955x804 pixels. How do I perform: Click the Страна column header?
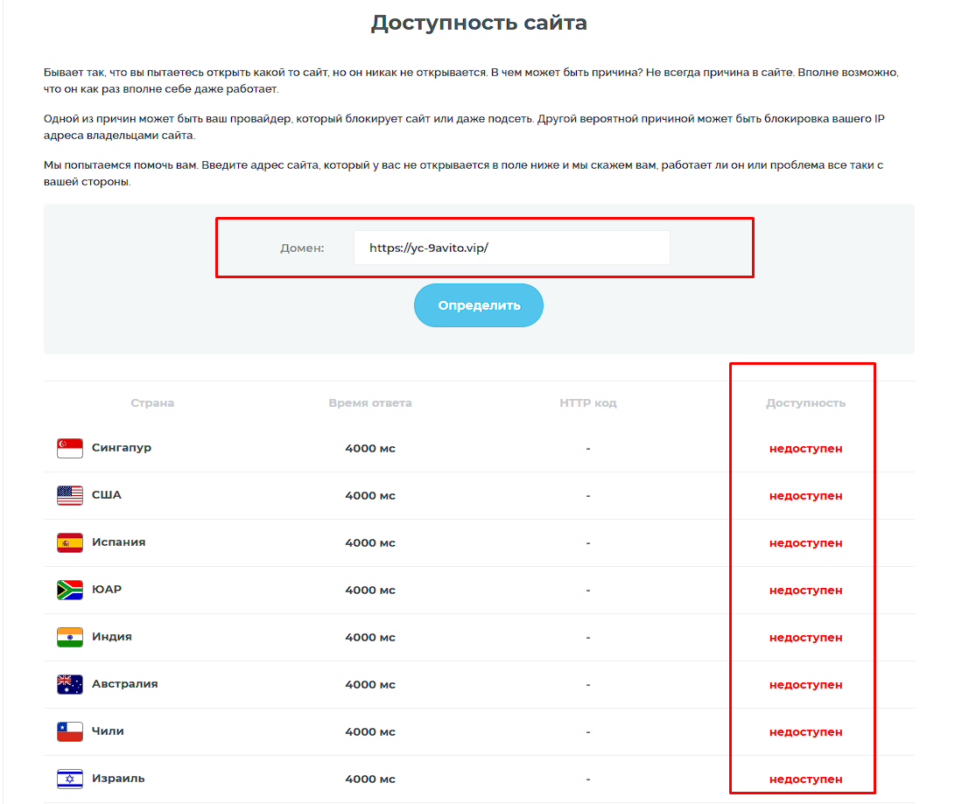pos(152,403)
